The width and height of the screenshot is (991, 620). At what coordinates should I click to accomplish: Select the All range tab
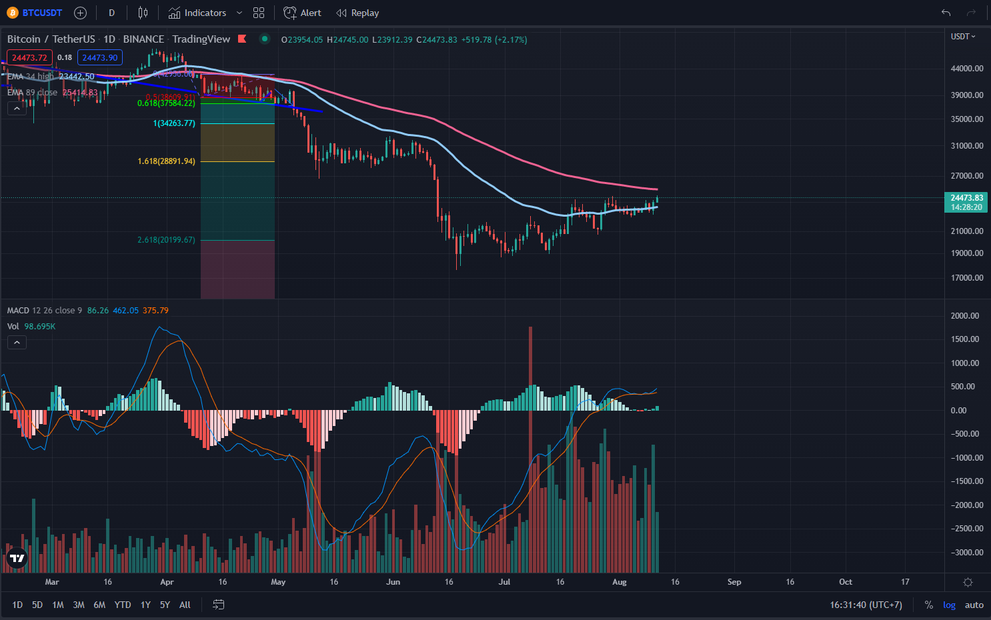pos(185,605)
